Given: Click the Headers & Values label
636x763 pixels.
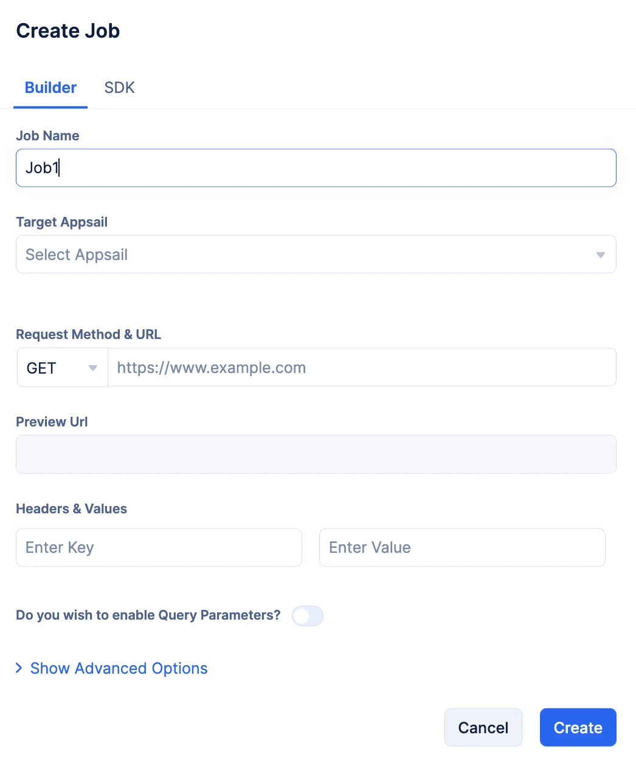Looking at the screenshot, I should click(x=71, y=508).
